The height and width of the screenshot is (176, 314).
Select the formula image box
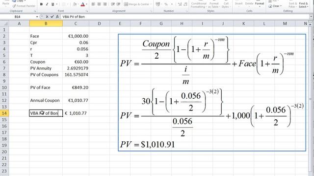click(x=212, y=92)
